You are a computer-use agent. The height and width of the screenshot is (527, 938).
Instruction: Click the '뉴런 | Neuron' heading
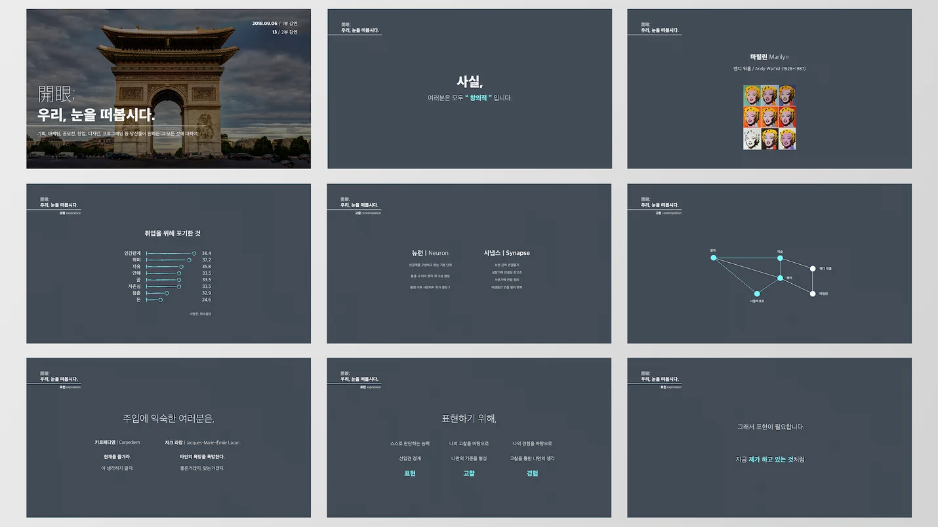pyautogui.click(x=430, y=253)
